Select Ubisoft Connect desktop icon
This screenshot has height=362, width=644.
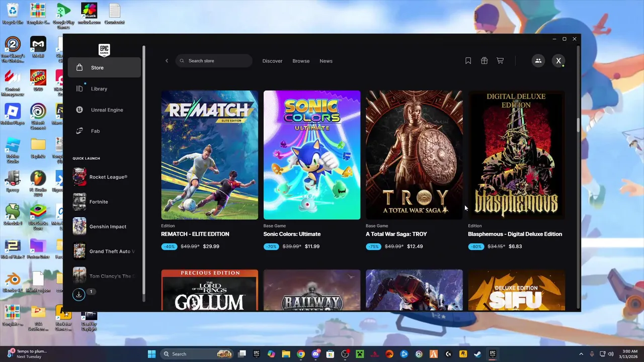click(38, 117)
